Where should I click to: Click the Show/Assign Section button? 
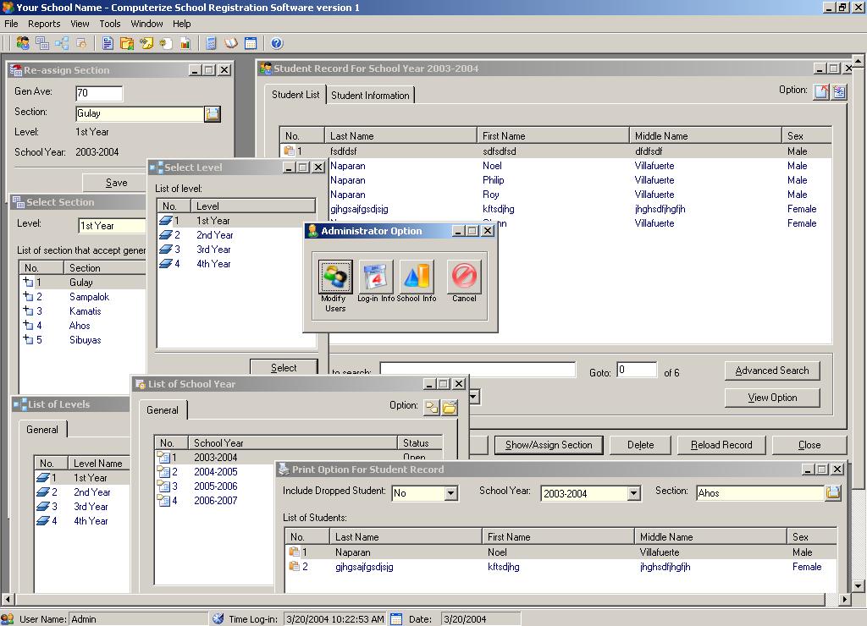[x=549, y=445]
